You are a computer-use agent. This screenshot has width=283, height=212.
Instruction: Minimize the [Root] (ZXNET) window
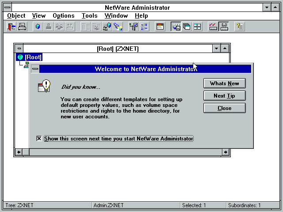pyautogui.click(x=216, y=48)
